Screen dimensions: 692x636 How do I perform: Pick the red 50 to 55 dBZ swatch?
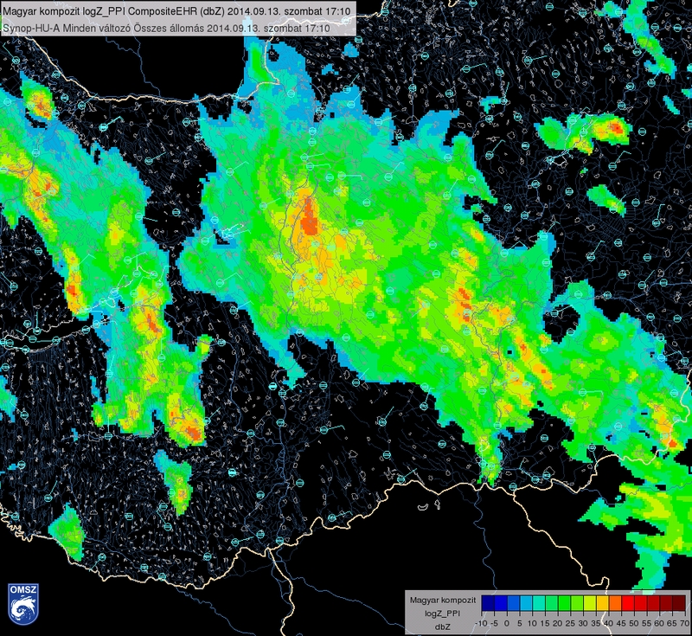641,603
